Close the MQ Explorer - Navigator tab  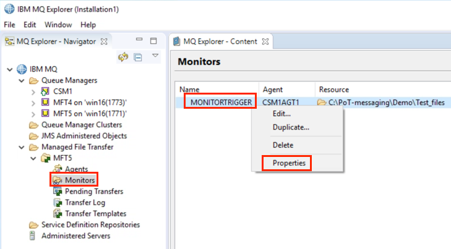click(x=104, y=41)
